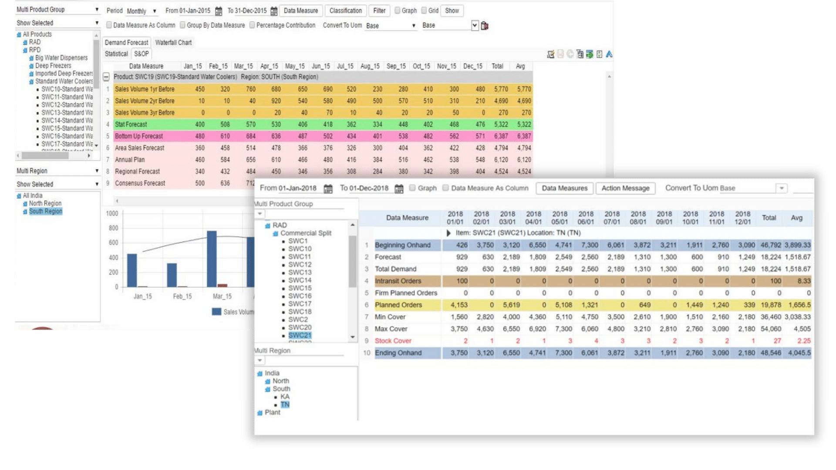This screenshot has width=836, height=470.
Task: Toggle Data Measure As Column checkbox
Action: click(109, 25)
